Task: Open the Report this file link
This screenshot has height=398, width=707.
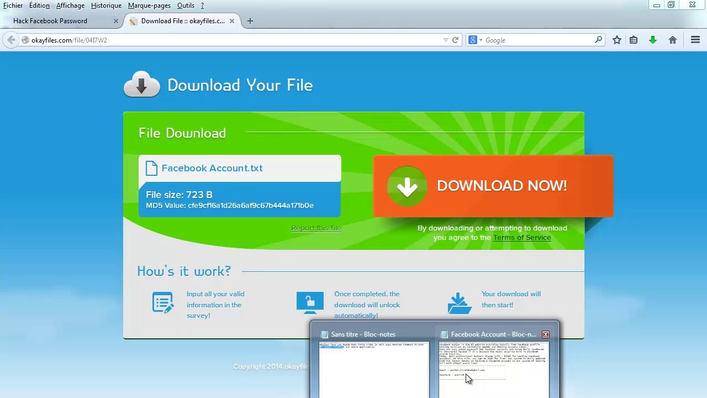Action: click(316, 228)
